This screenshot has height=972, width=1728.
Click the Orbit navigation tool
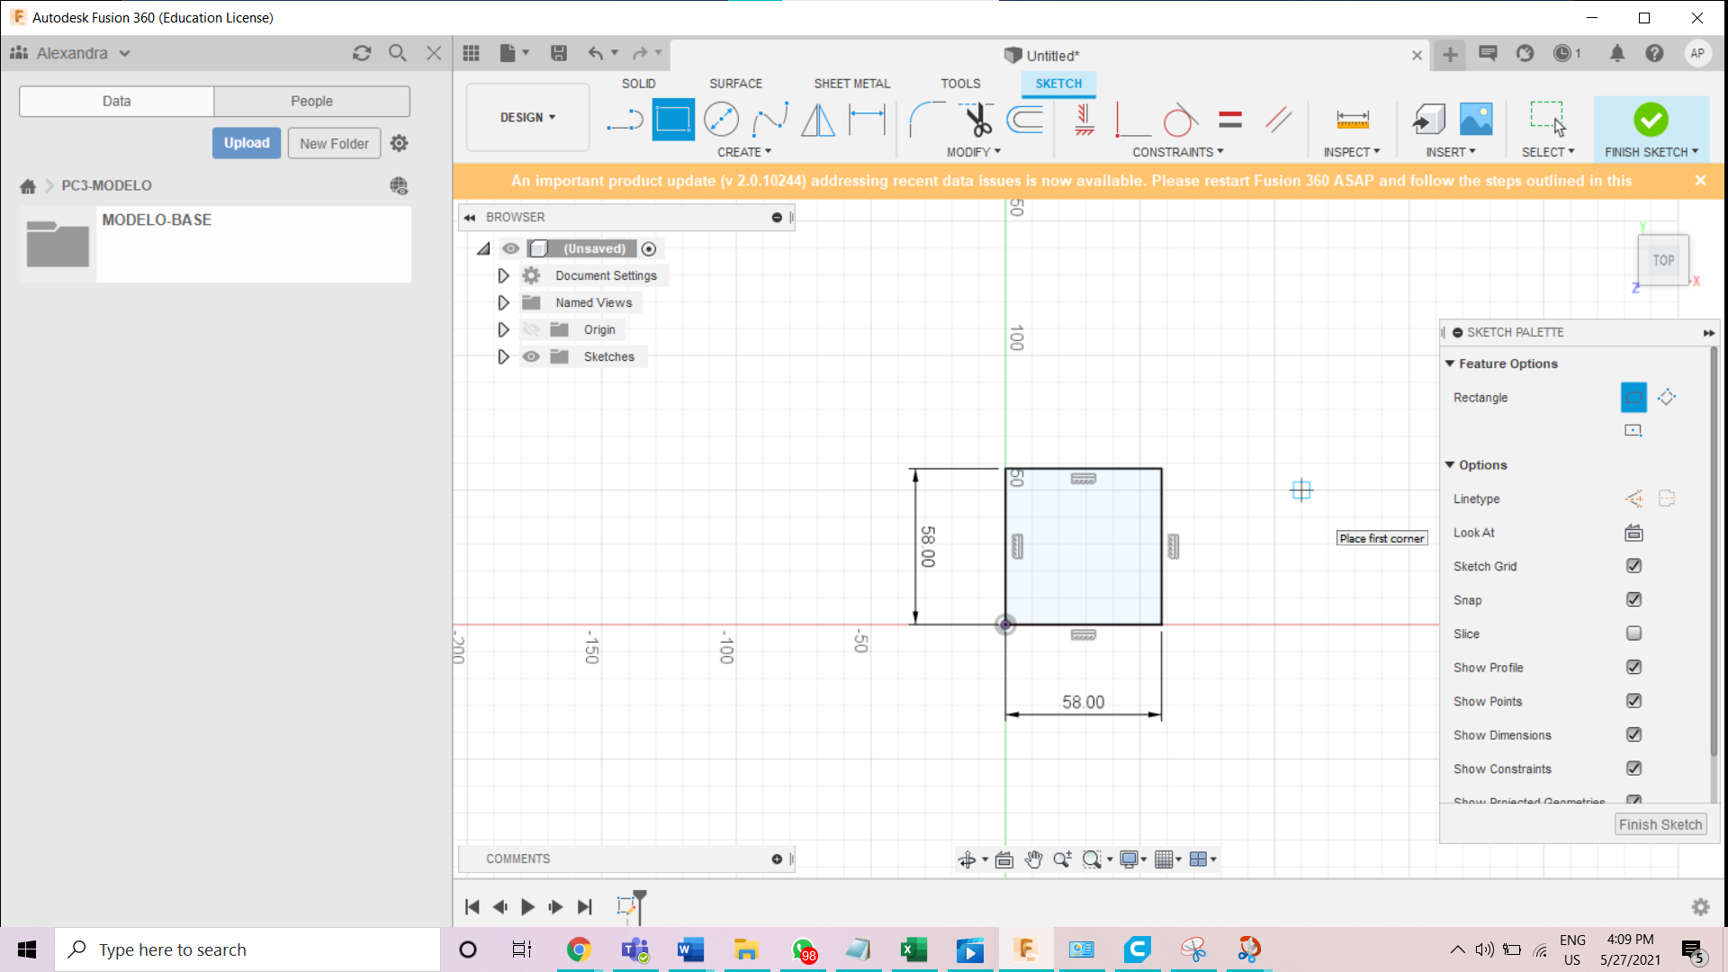click(x=967, y=859)
